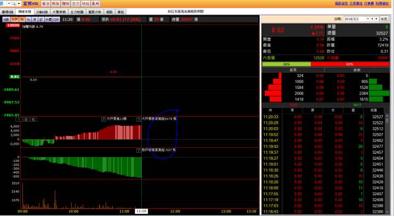The width and height of the screenshot is (394, 216).
Task: Go to the next date arrow
Action: coord(376,19)
